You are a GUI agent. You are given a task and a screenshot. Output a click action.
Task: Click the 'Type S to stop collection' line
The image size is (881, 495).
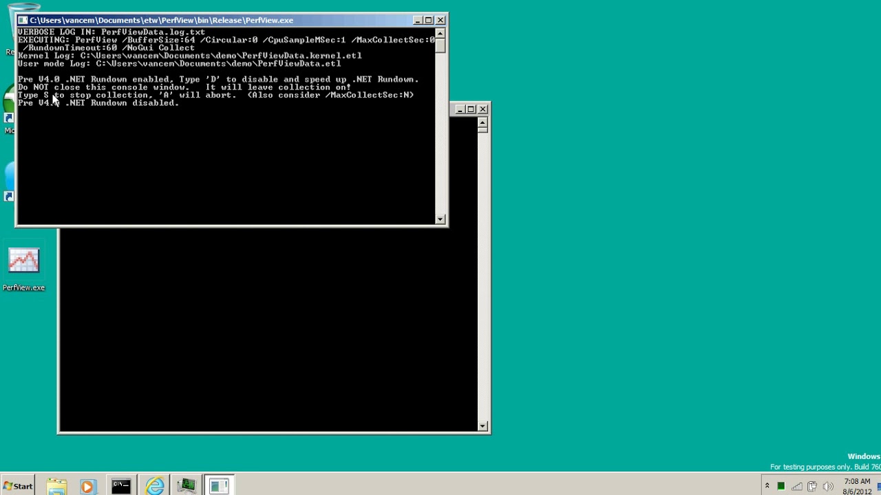[x=216, y=95]
